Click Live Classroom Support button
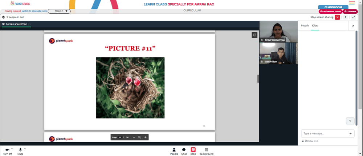Image resolution: width=363 pixels, height=156 pixels. click(331, 11)
